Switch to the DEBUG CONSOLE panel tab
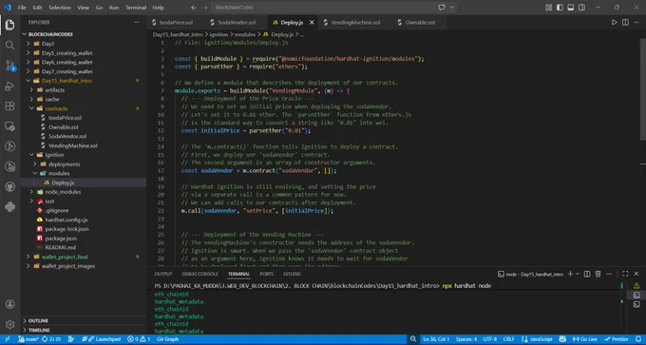Screen dimensions: 646x345 coord(199,274)
